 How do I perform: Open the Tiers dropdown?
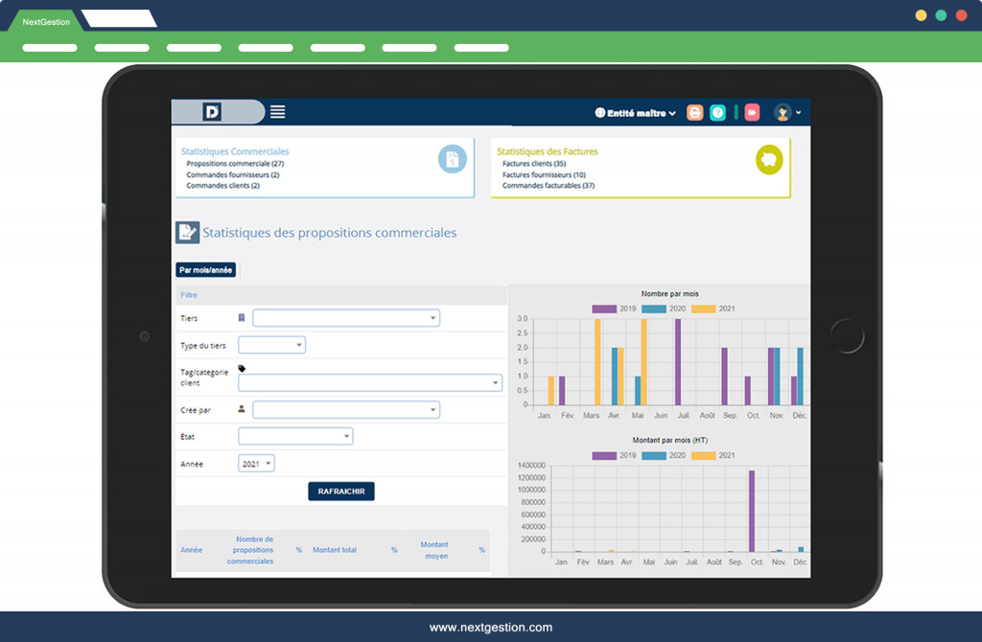(x=345, y=318)
